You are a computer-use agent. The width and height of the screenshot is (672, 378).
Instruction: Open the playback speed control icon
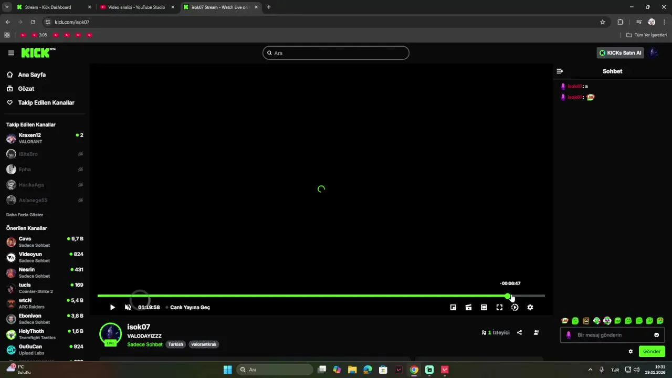click(515, 308)
